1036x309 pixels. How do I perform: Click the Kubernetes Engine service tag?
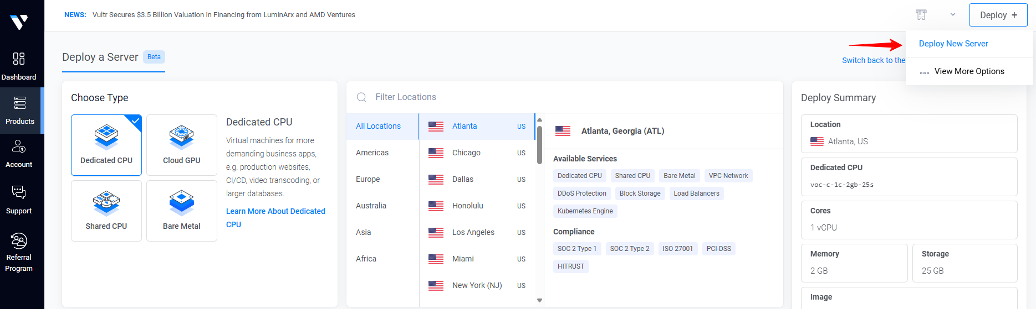(x=585, y=211)
